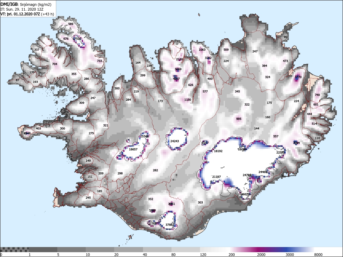Click the Vatnajökull value '16080'
343x257 pixels.
click(x=242, y=149)
